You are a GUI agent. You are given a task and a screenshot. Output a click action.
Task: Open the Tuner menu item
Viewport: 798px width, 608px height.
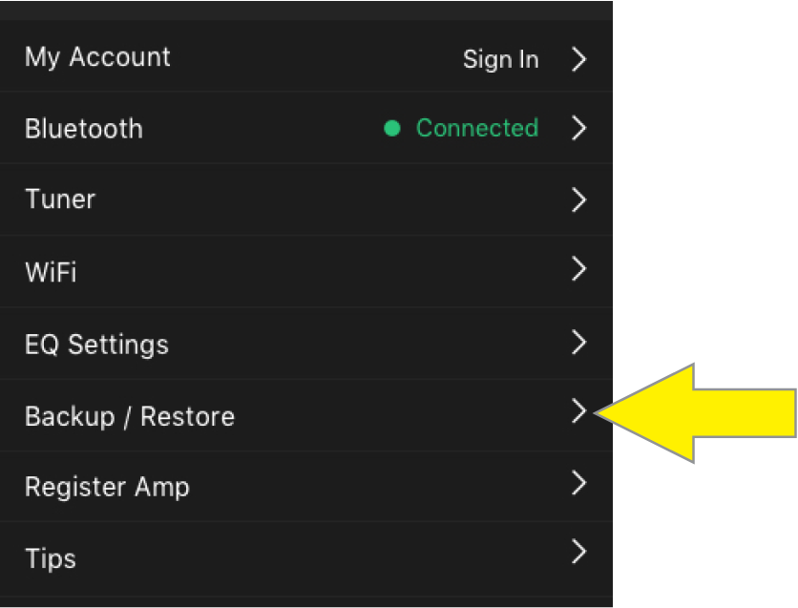(x=60, y=199)
